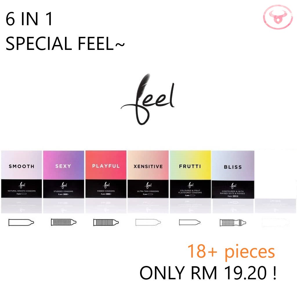Screen dimensions: 297x297
Task: Select the smooth condom outline icon
Action: [x=21, y=222]
